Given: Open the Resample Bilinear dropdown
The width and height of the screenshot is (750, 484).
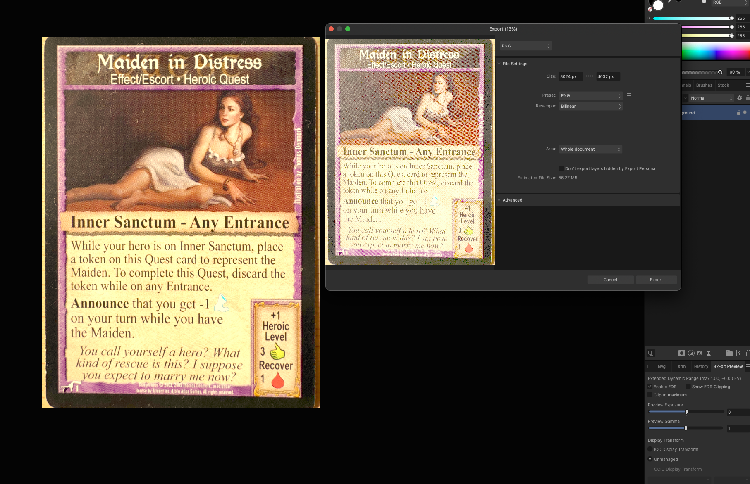Looking at the screenshot, I should 590,106.
